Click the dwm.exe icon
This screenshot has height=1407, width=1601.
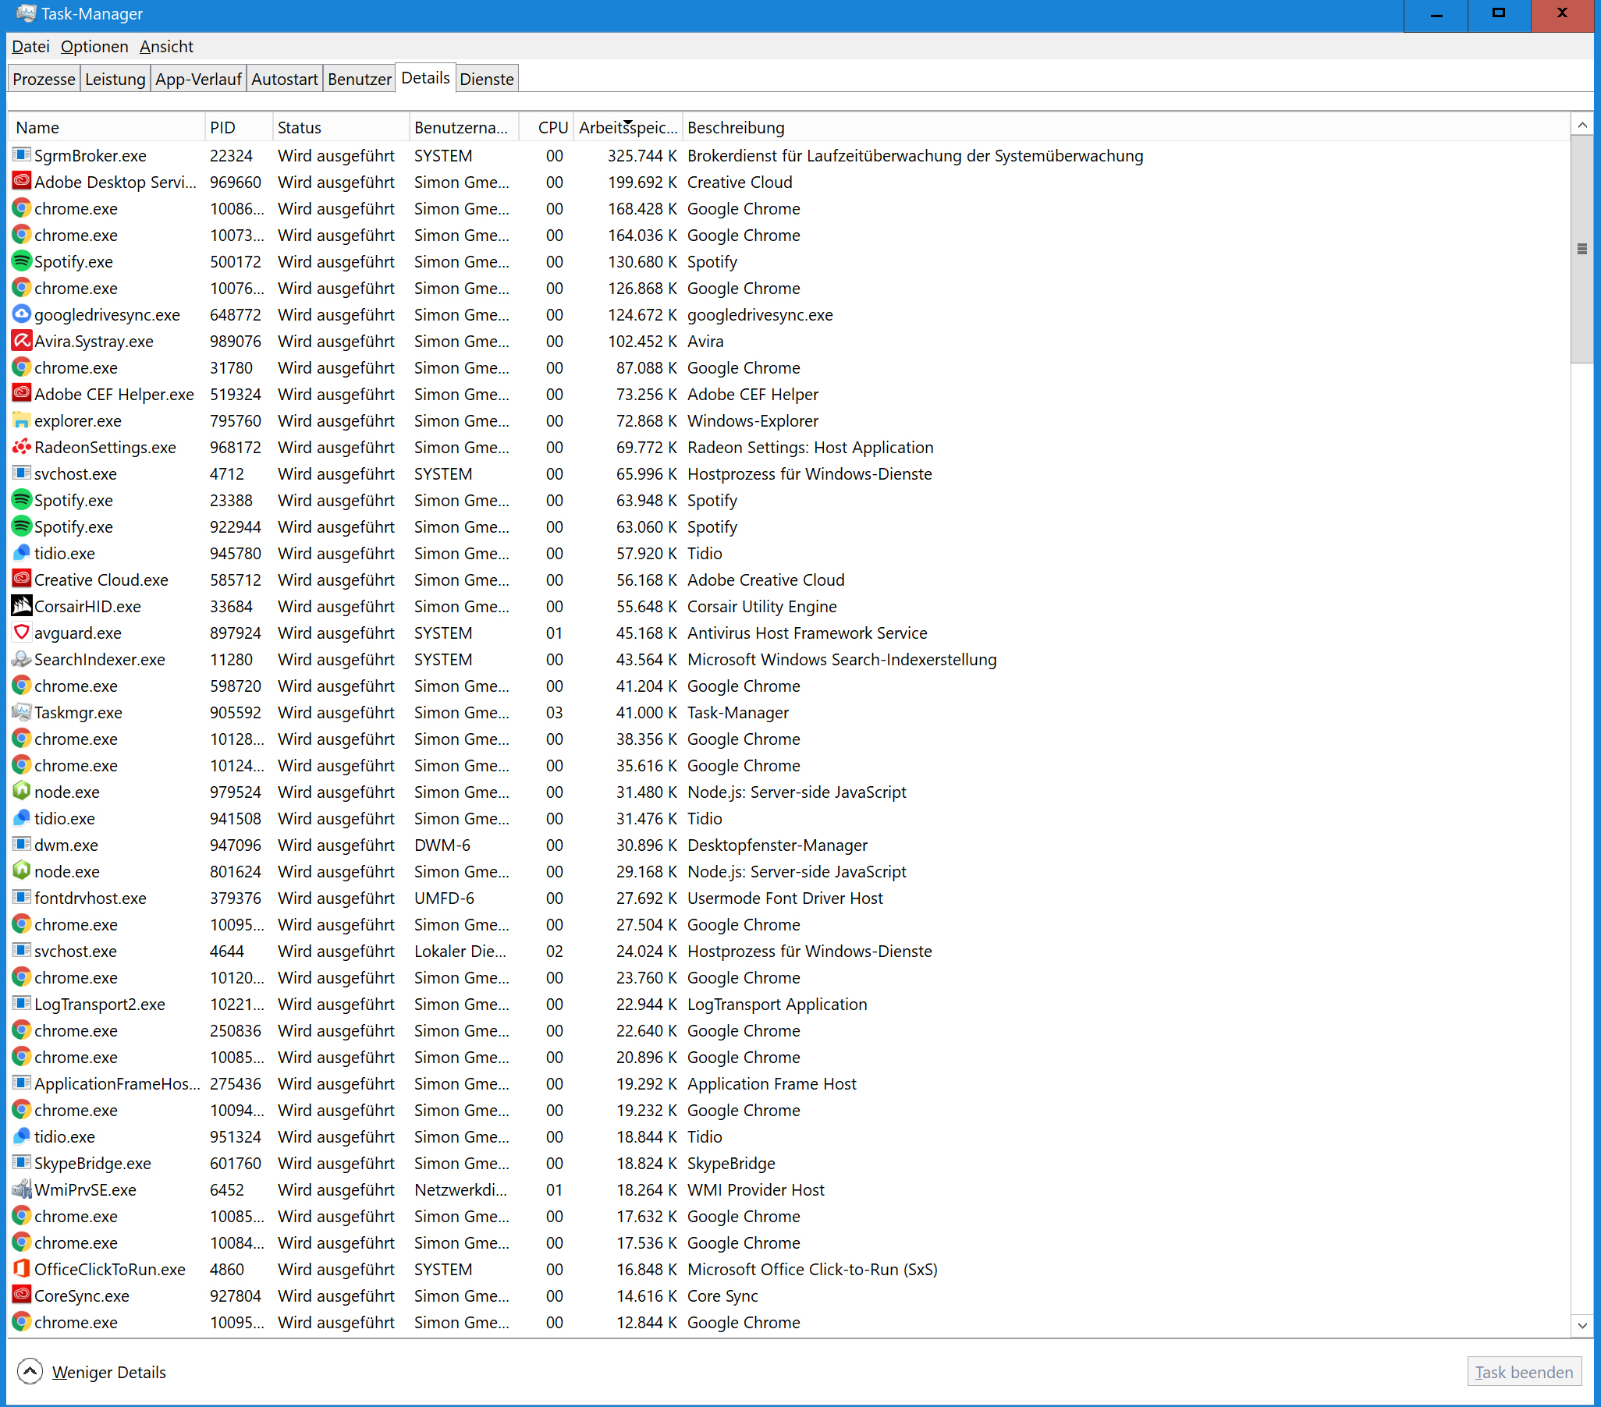(21, 845)
